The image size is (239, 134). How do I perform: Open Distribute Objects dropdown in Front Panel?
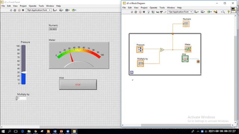61,10
